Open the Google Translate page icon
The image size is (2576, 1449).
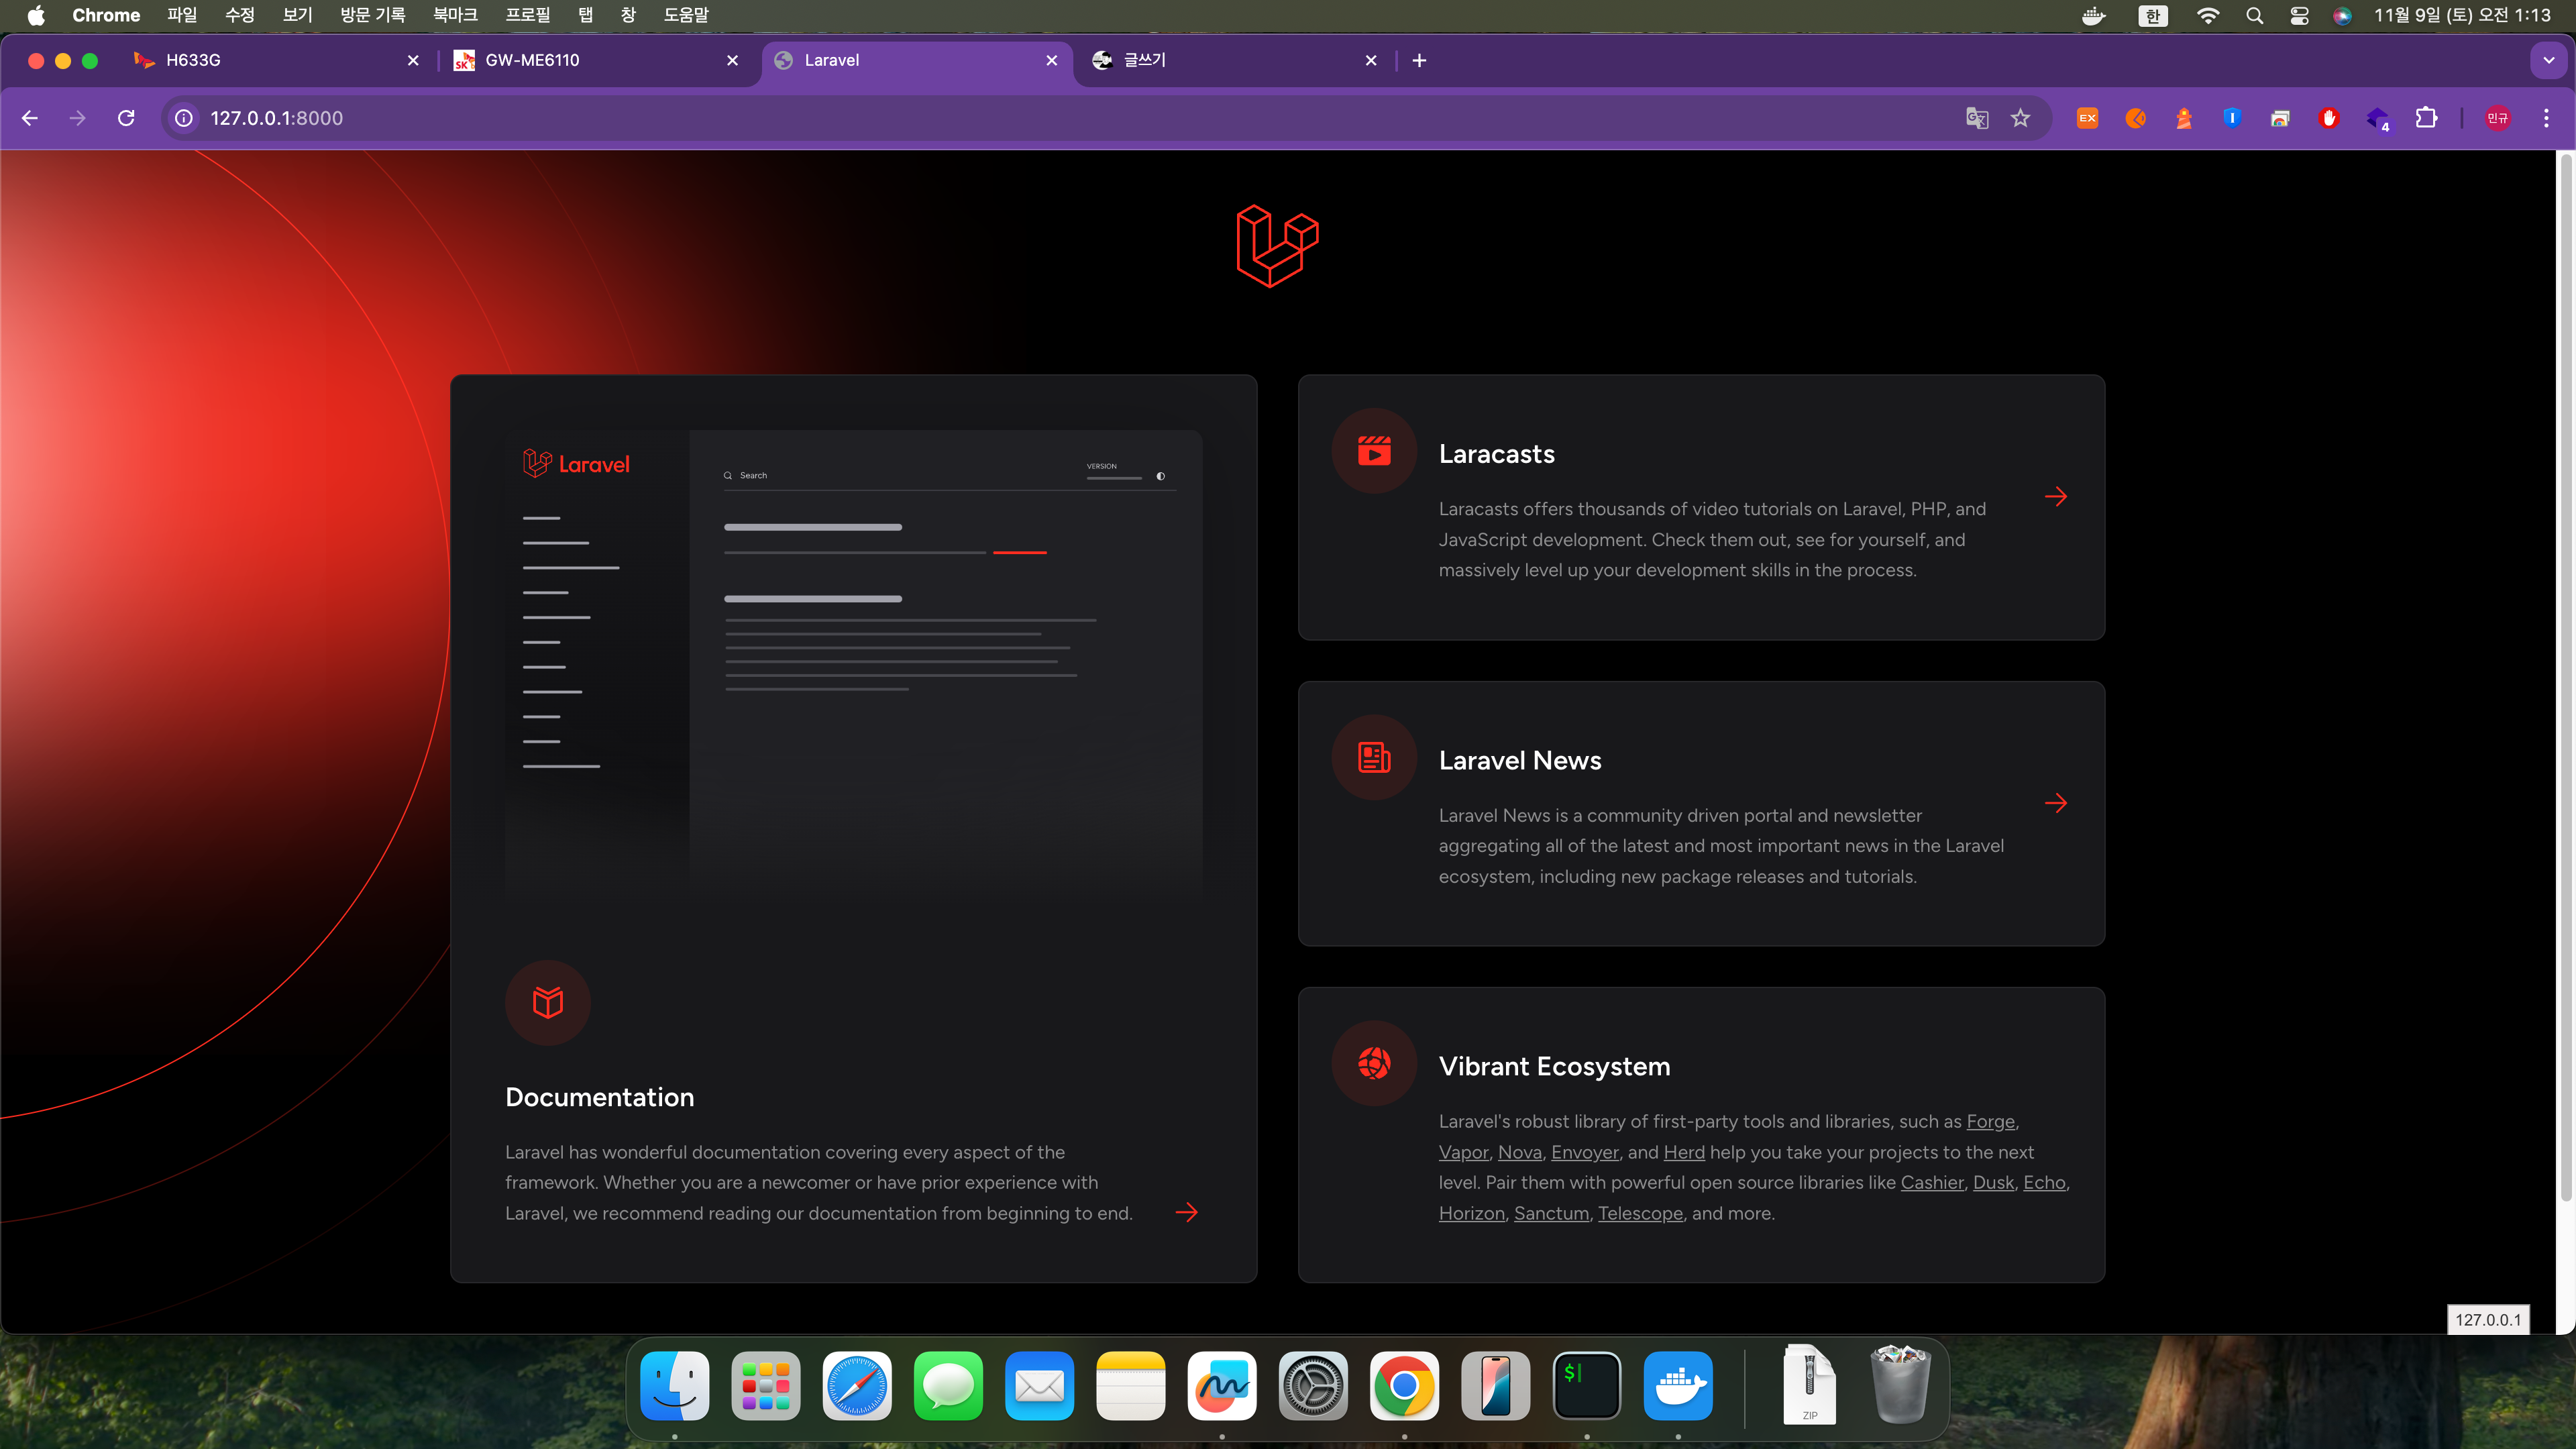1976,118
